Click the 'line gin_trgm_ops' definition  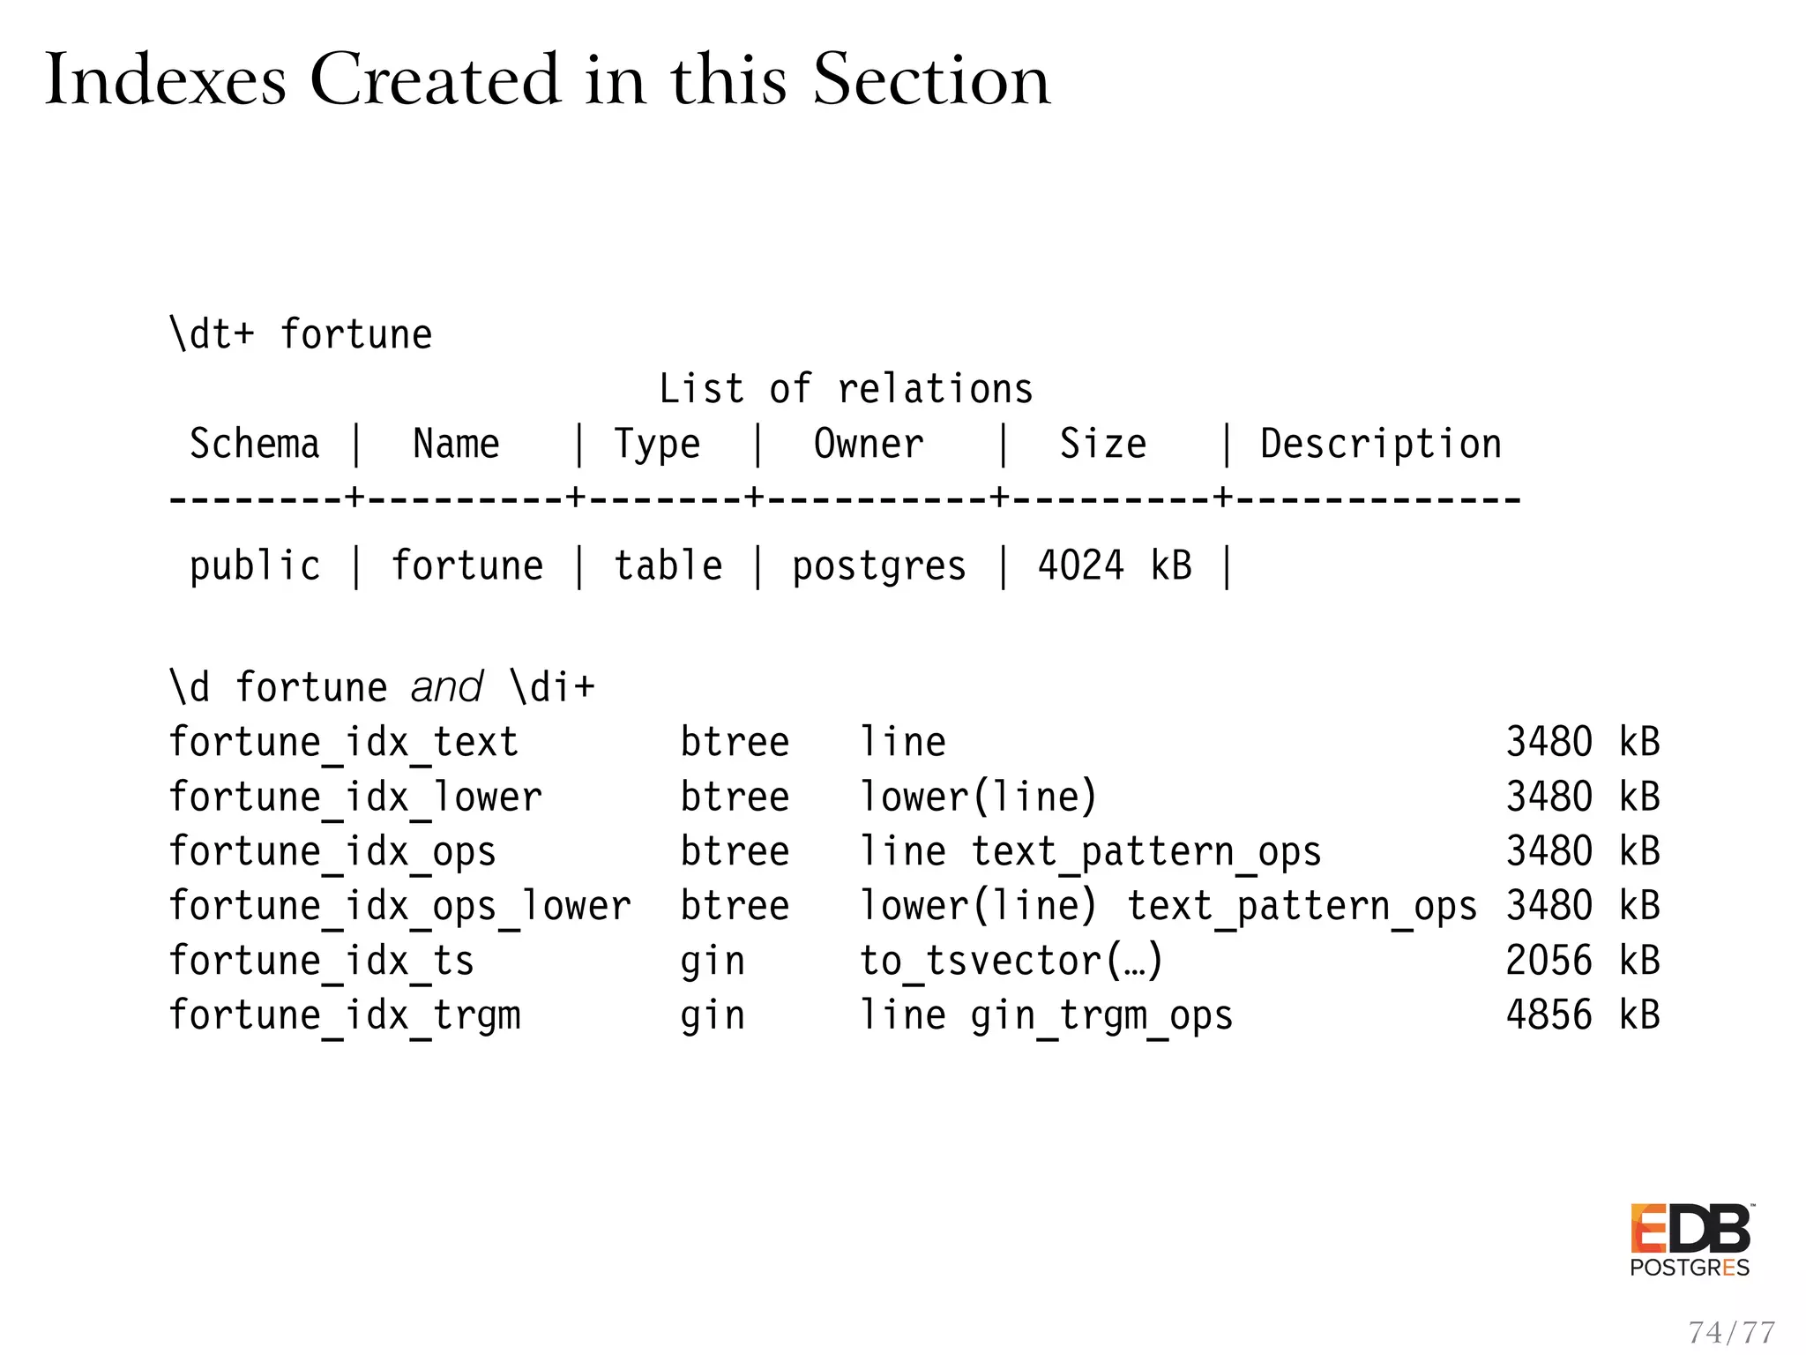point(1046,1015)
